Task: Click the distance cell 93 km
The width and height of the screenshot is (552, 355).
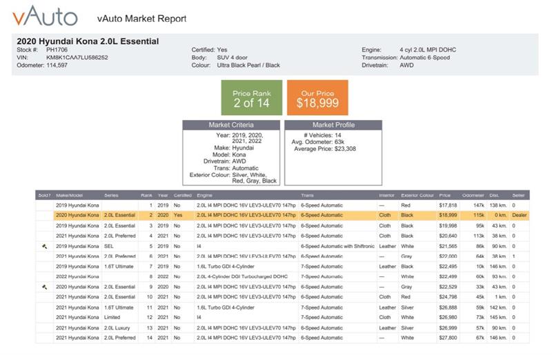Action: [x=499, y=276]
